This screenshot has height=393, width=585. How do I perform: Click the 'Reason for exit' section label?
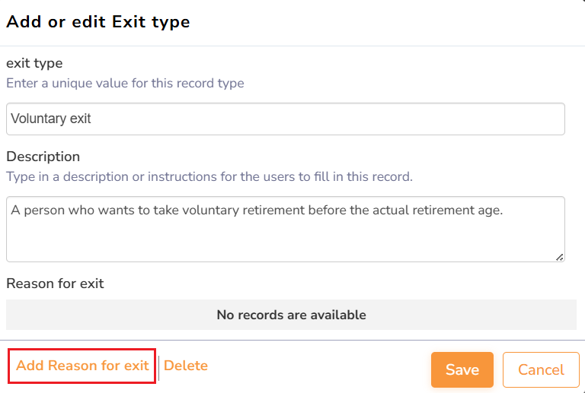pos(55,284)
